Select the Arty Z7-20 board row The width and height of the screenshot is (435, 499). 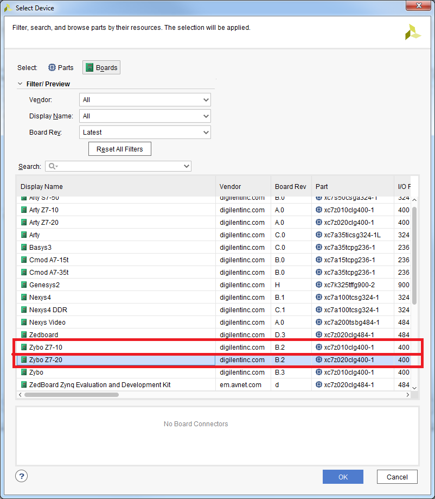213,222
